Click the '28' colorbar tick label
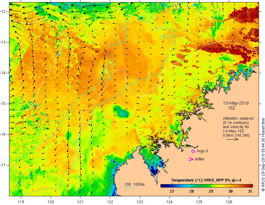Screen dimensions: 265x205 coord(192,191)
